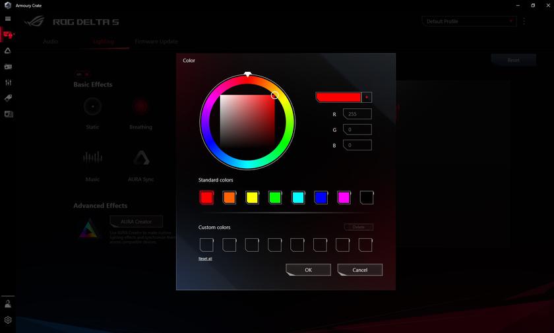This screenshot has width=554, height=333.
Task: Switch to the Audio tab
Action: (51, 42)
